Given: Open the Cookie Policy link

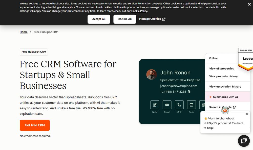Looking at the screenshot, I should click(139, 11).
